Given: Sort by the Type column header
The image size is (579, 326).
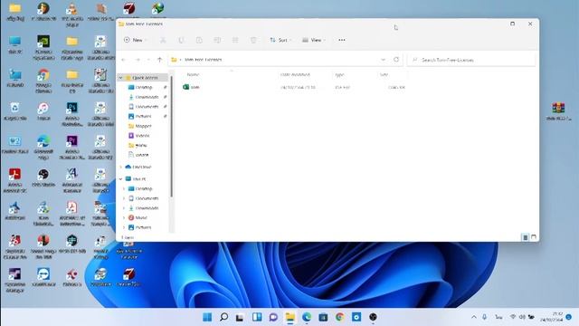Looking at the screenshot, I should pyautogui.click(x=339, y=74).
